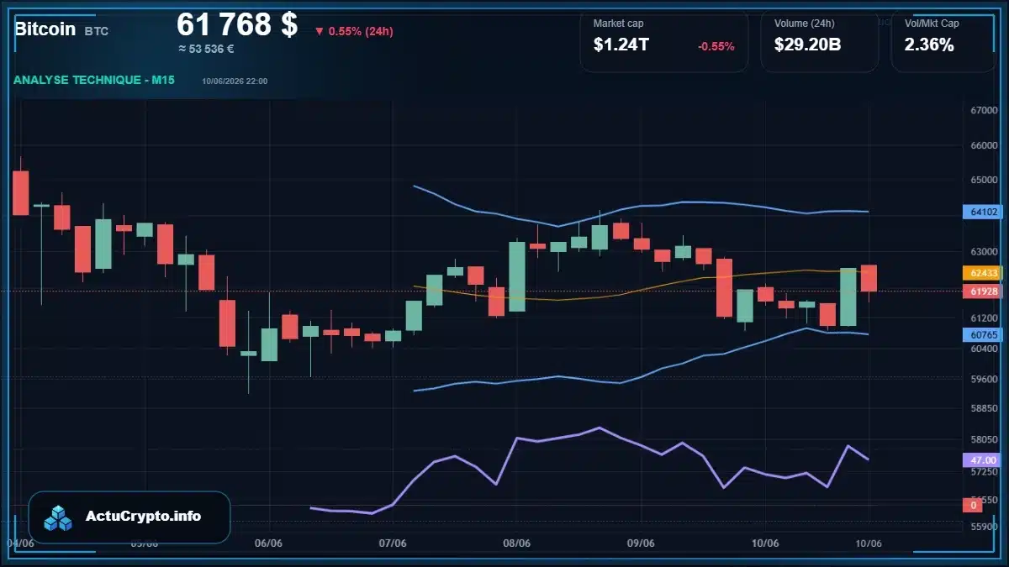Screen dimensions: 1009x567
Task: Click the red 61928 current price tag
Action: [x=983, y=291]
